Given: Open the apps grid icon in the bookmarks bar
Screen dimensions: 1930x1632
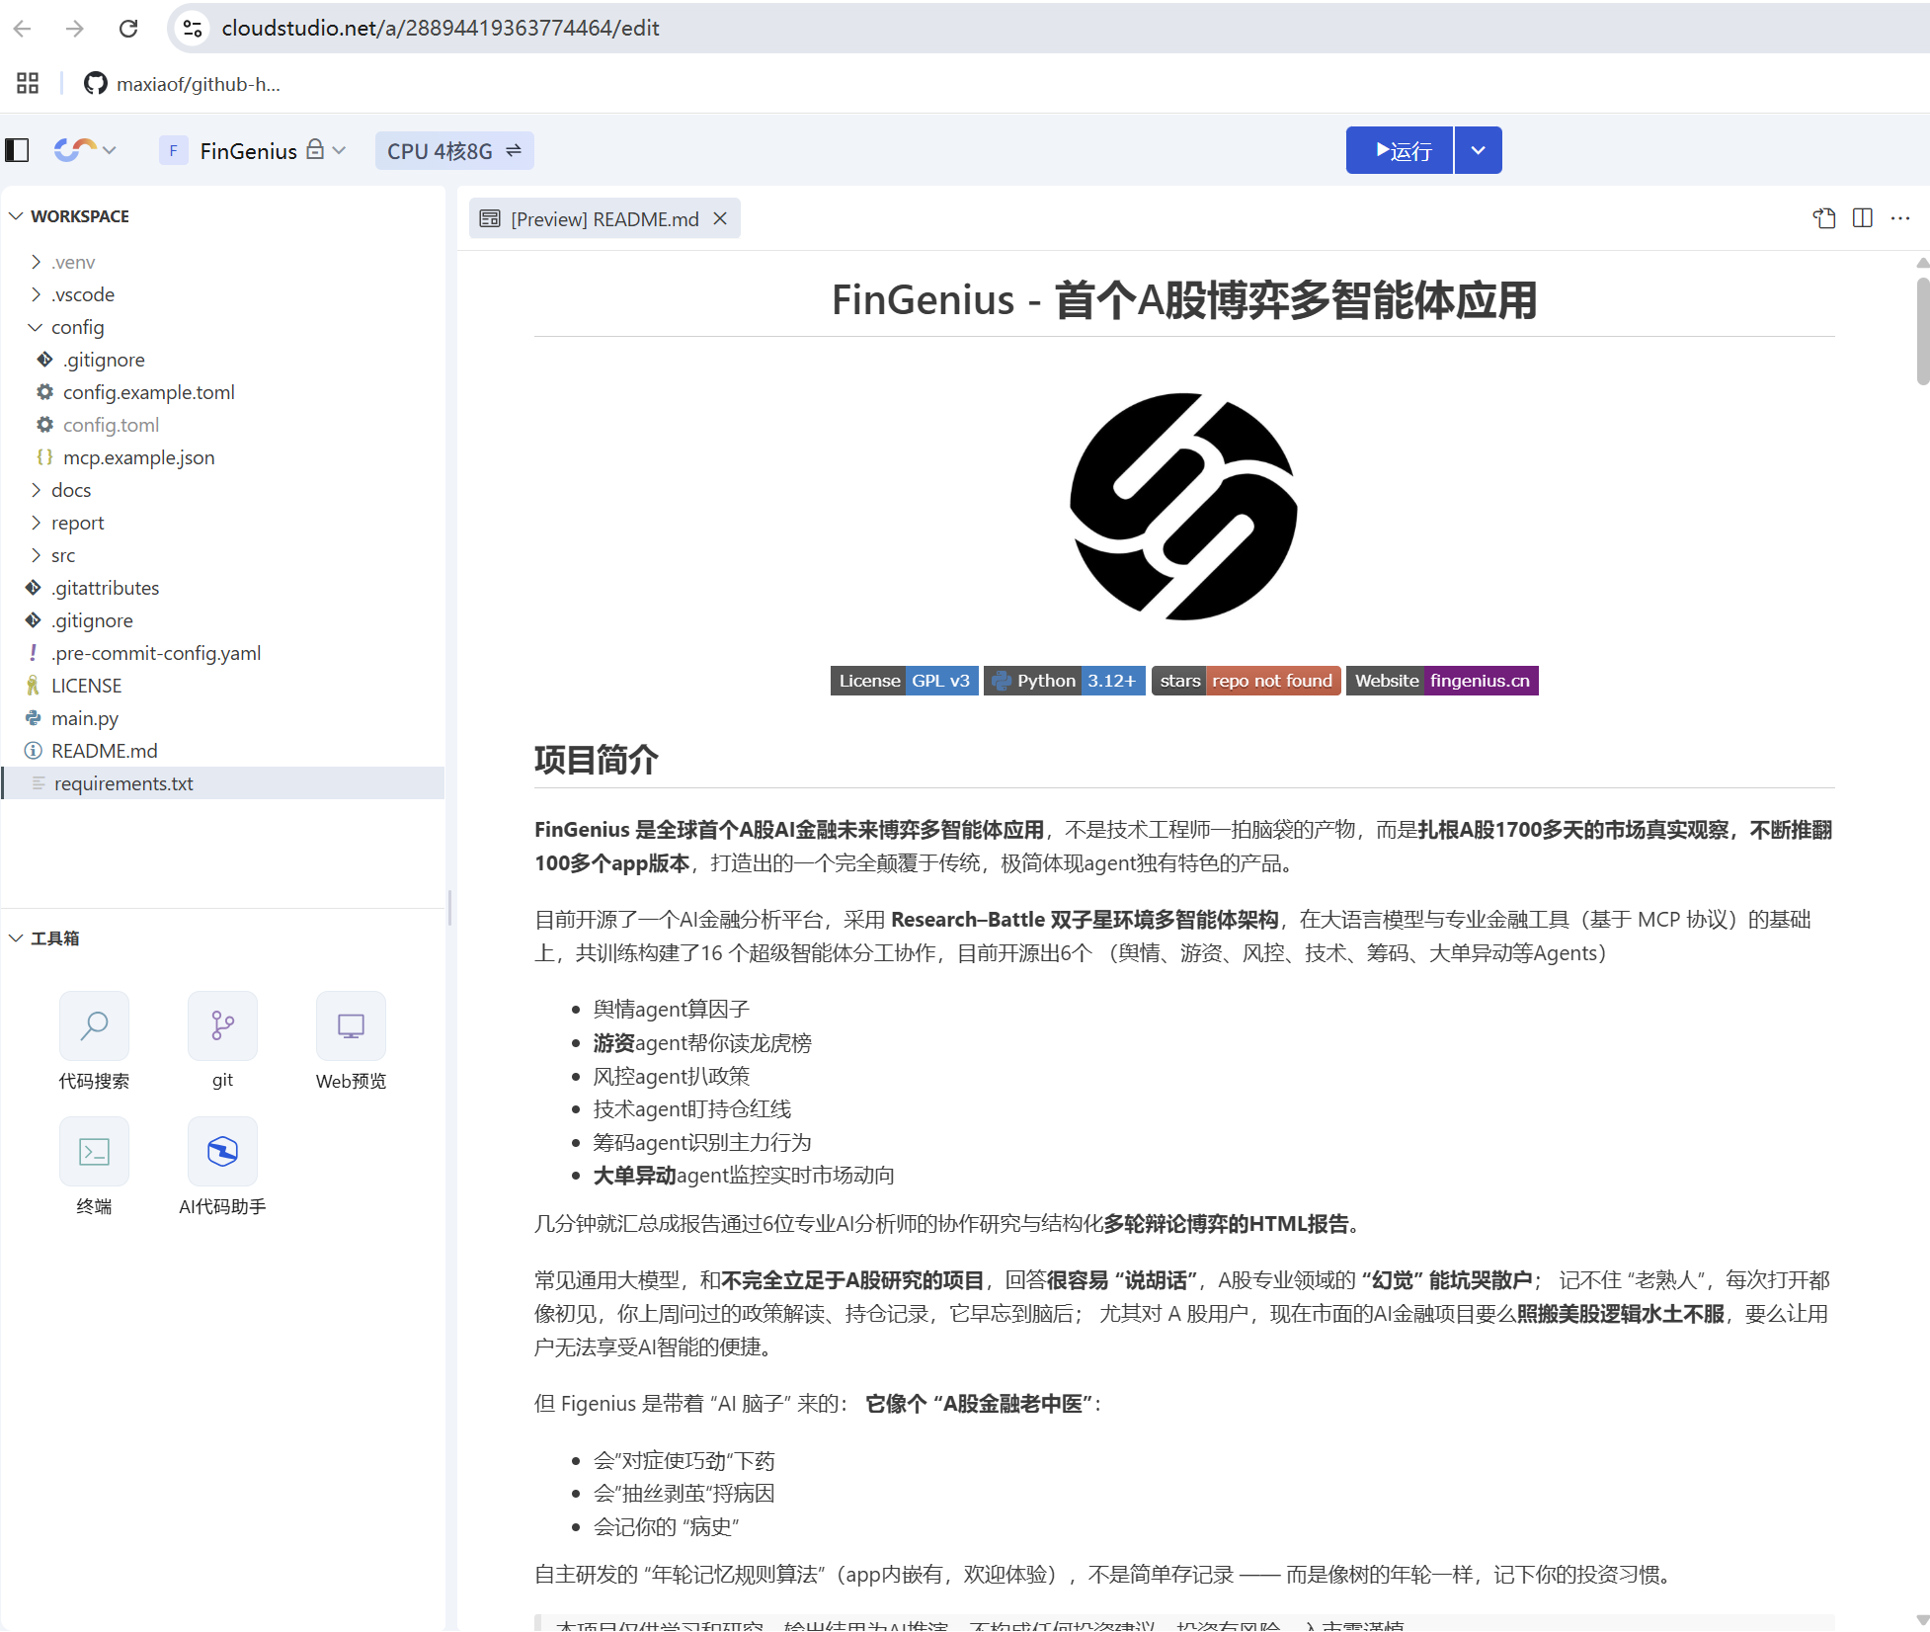Looking at the screenshot, I should [28, 83].
